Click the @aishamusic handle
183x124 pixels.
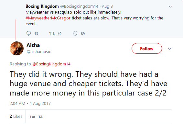coord(39,51)
